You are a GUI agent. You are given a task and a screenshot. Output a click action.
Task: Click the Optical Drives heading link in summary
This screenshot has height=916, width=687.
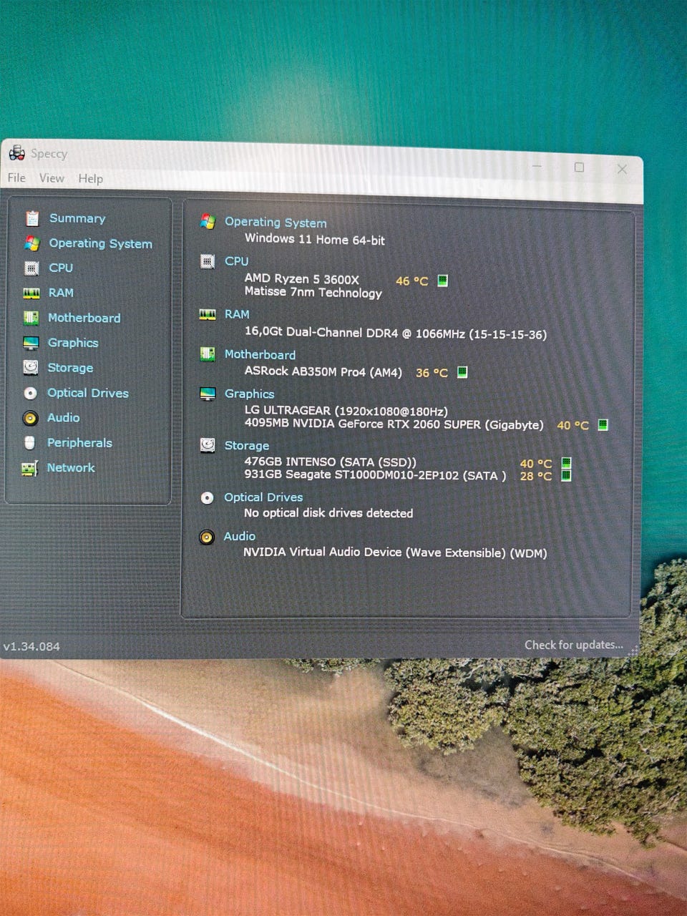pos(263,497)
